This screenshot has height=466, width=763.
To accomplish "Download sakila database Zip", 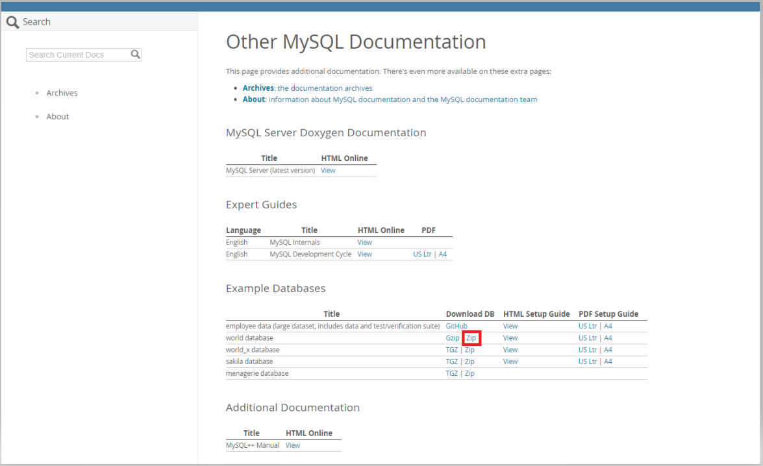I will 469,362.
